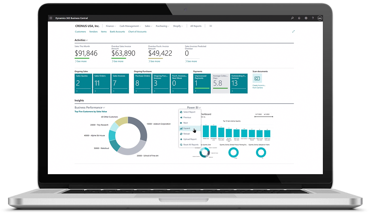Viewport: 369px width, 213px height.
Task: Click the Quantity Sold by Salesperson Name donut
Action: click(x=261, y=153)
